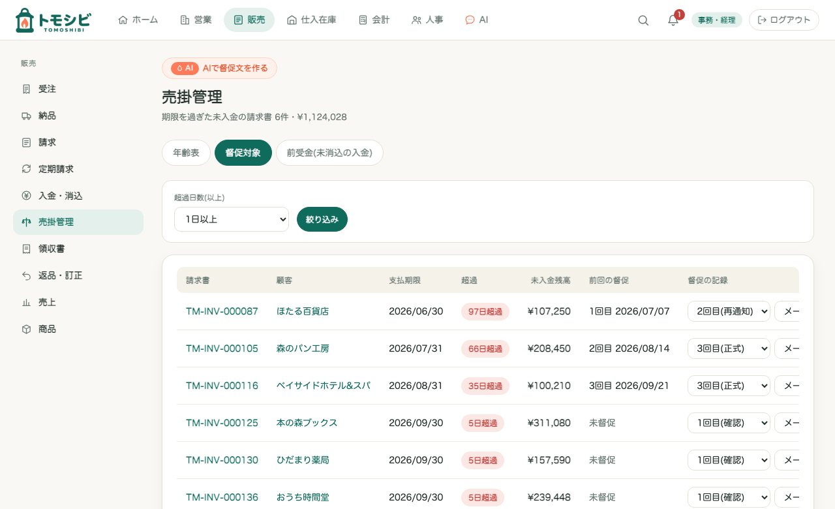This screenshot has width=835, height=509.
Task: Open the notifications bell
Action: (673, 20)
